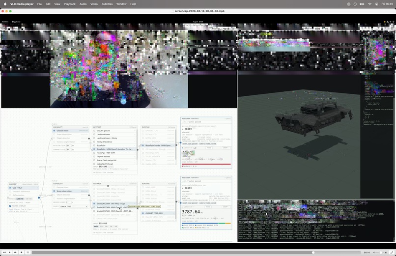Select the Landmark tower + Monty artifact radio
The width and height of the screenshot is (396, 256).
[x=94, y=138]
